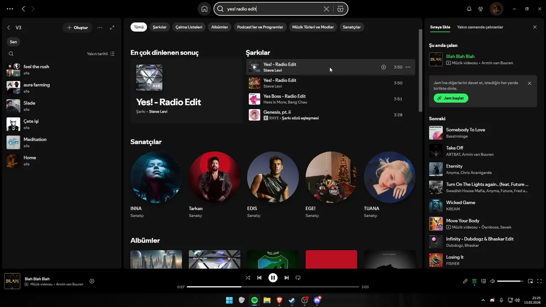Pause the current song
546x307 pixels.
coord(273,278)
